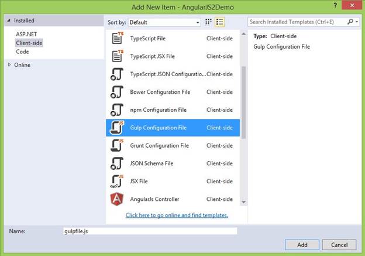This screenshot has width=365, height=256.
Task: Click the Search Installed Templates box
Action: click(298, 22)
